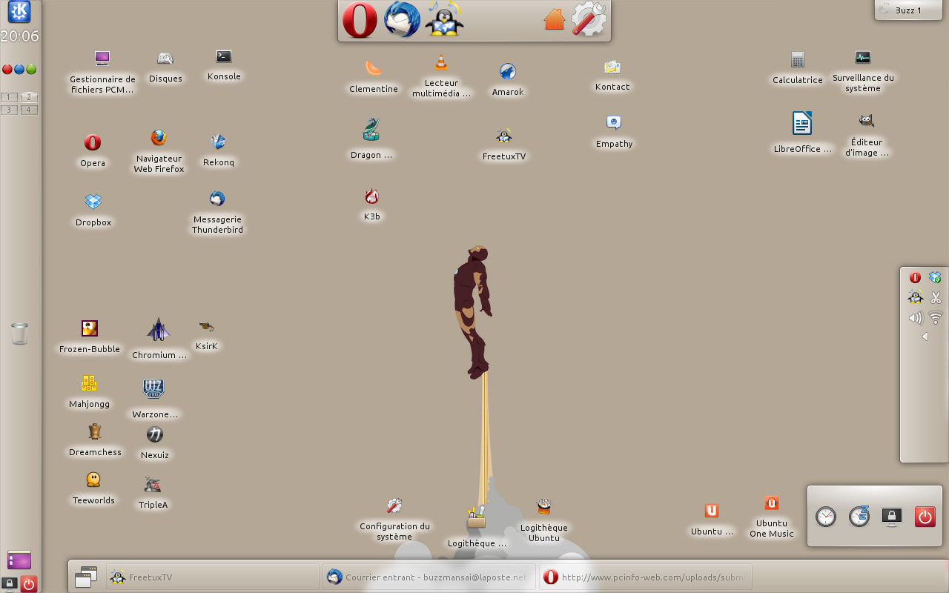Open Klipper scissors tray icon
Screen dimensions: 949x593
(936, 298)
